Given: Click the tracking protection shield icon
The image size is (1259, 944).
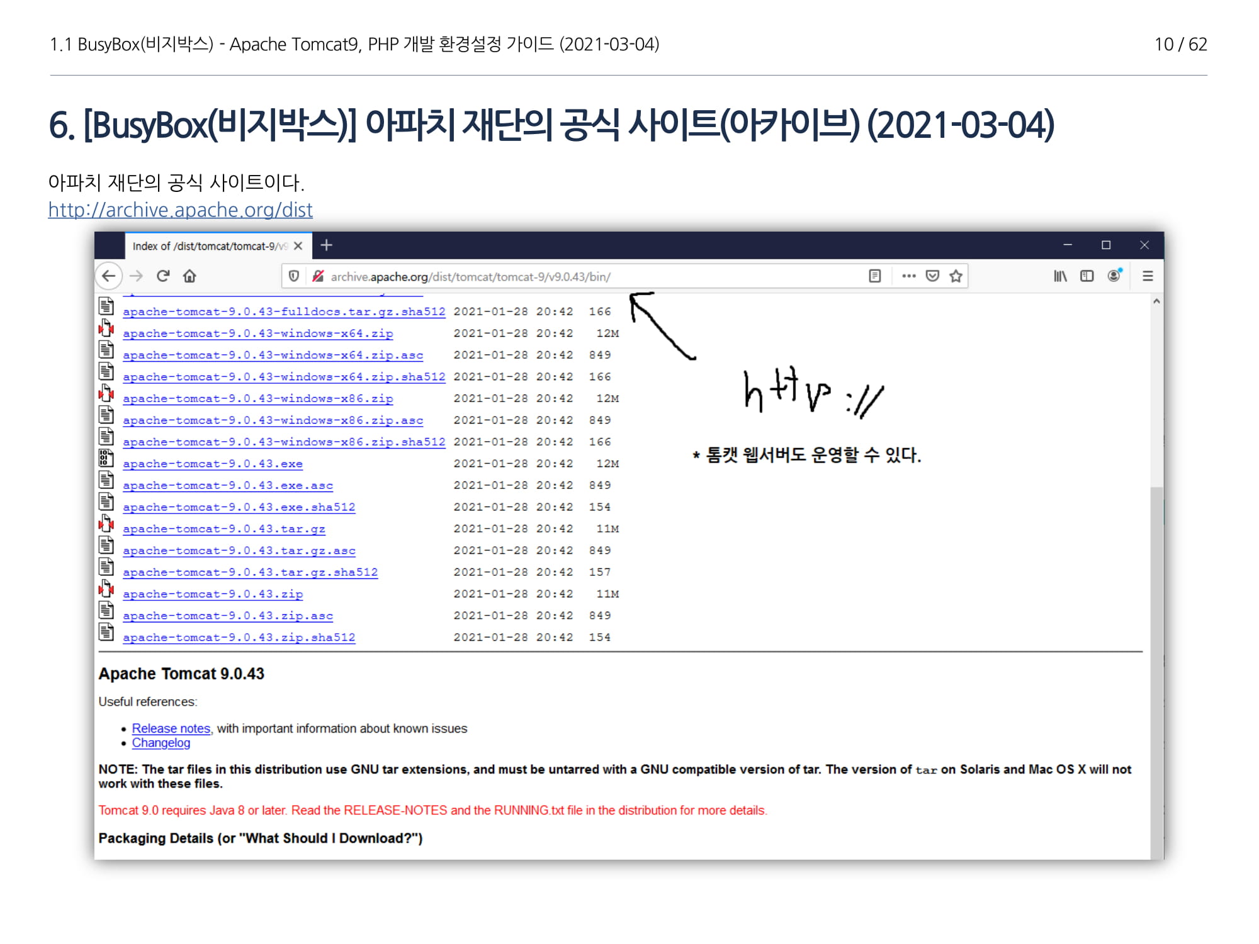Looking at the screenshot, I should pos(293,276).
